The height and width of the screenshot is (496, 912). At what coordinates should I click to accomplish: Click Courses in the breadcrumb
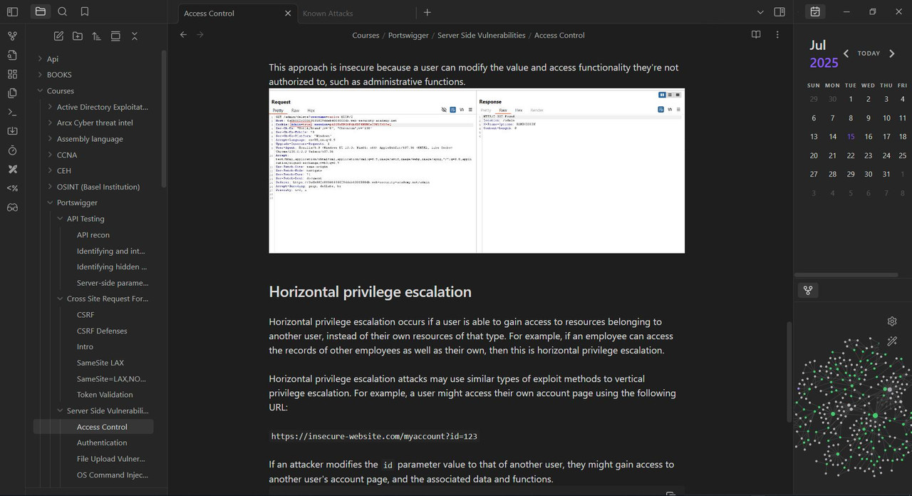(366, 35)
